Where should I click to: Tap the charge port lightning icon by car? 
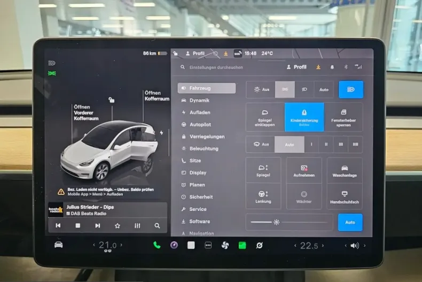161,133
